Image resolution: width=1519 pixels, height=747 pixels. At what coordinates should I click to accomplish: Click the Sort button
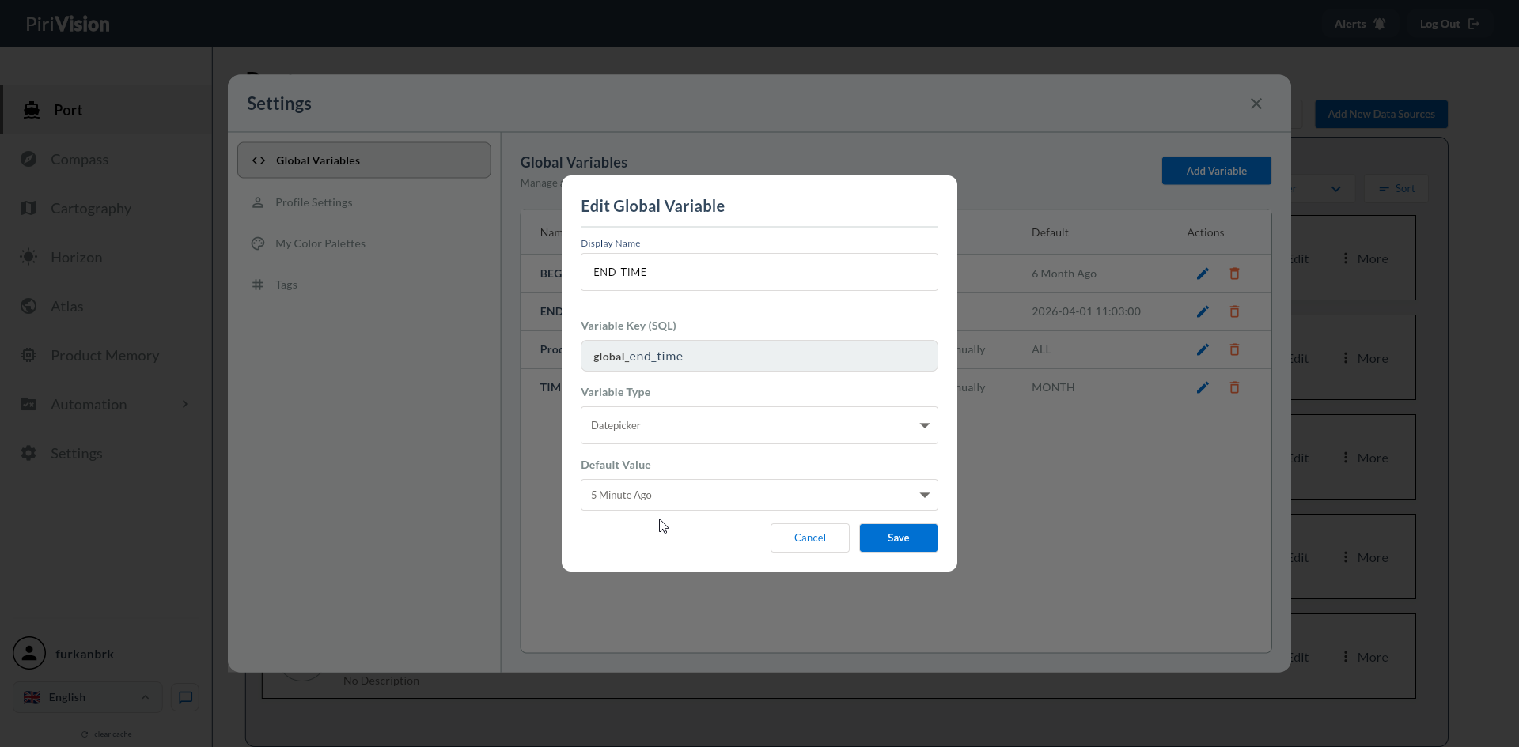(x=1396, y=189)
